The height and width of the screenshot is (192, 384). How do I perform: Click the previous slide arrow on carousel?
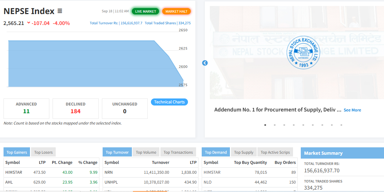pyautogui.click(x=205, y=63)
